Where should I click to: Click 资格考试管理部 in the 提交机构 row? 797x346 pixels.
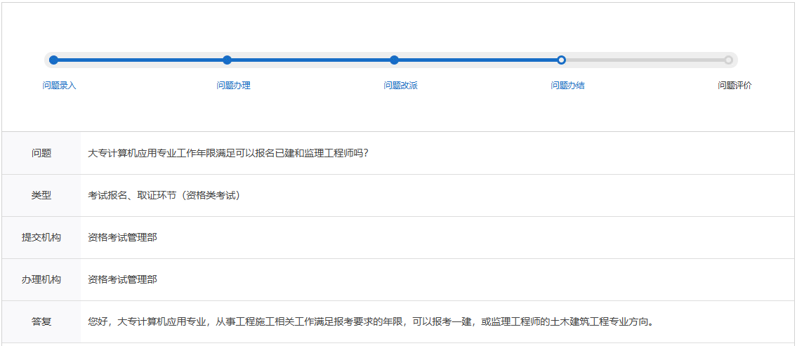tap(122, 237)
